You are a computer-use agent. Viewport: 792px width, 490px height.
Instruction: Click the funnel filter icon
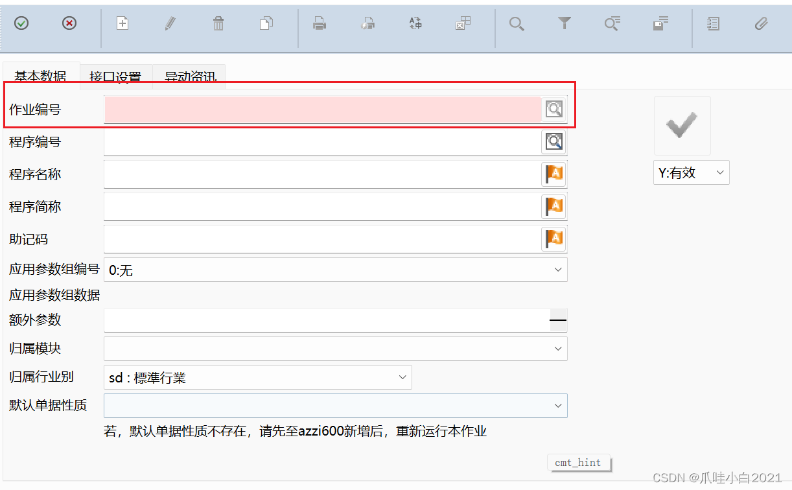point(565,24)
